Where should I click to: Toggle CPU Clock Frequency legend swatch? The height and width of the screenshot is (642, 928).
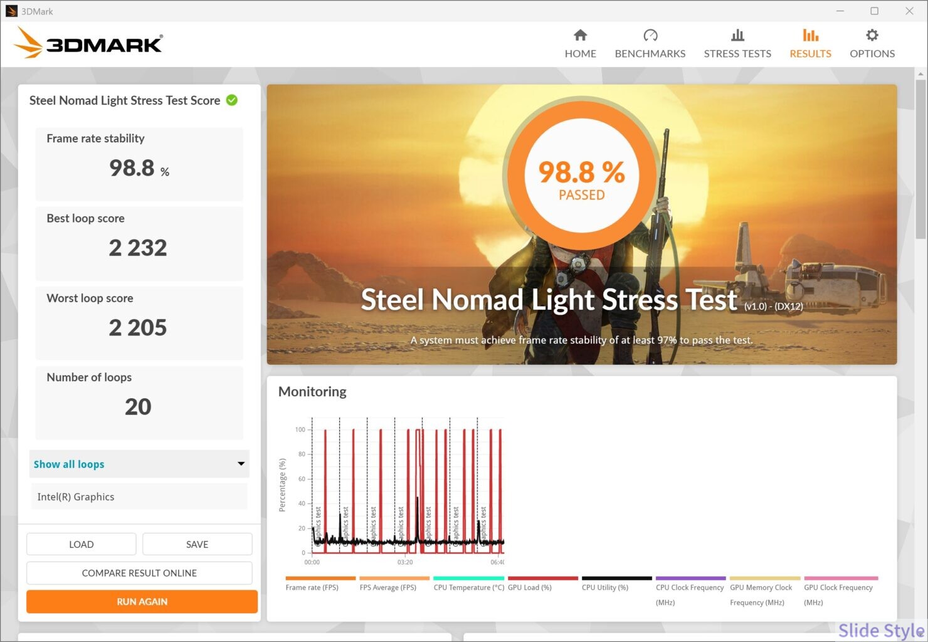(691, 578)
